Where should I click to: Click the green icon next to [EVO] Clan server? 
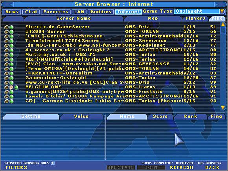(11, 64)
